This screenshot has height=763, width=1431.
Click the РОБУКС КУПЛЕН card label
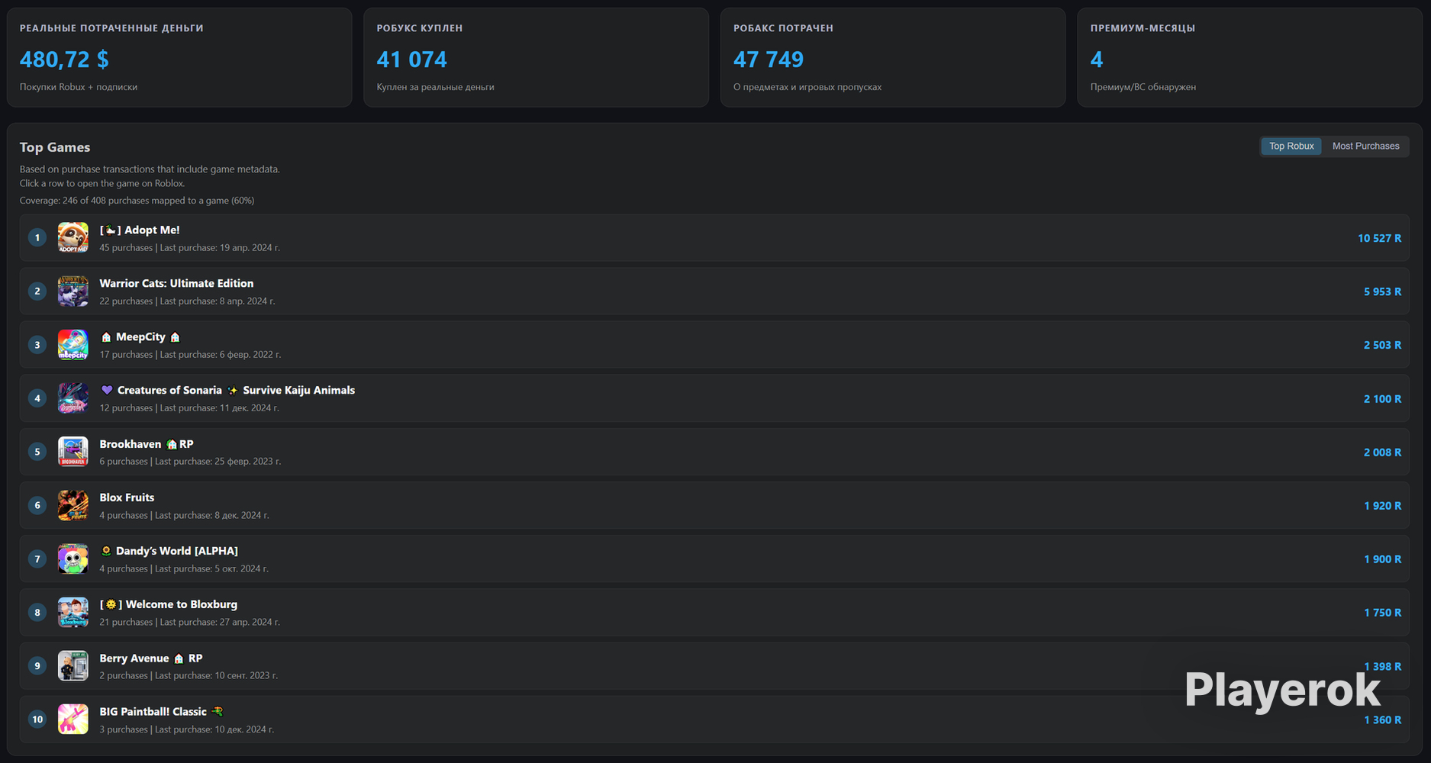[x=420, y=28]
